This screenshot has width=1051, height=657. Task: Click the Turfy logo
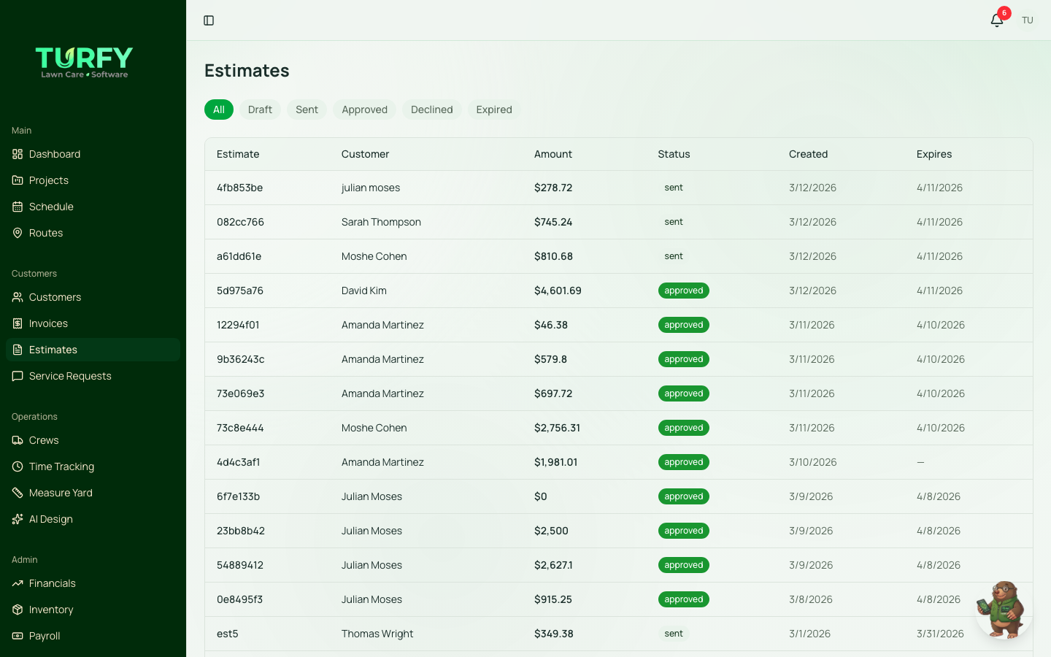84,63
